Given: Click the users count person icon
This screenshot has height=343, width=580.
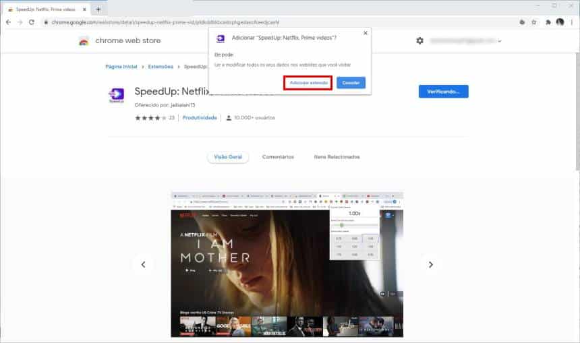Looking at the screenshot, I should [x=229, y=118].
